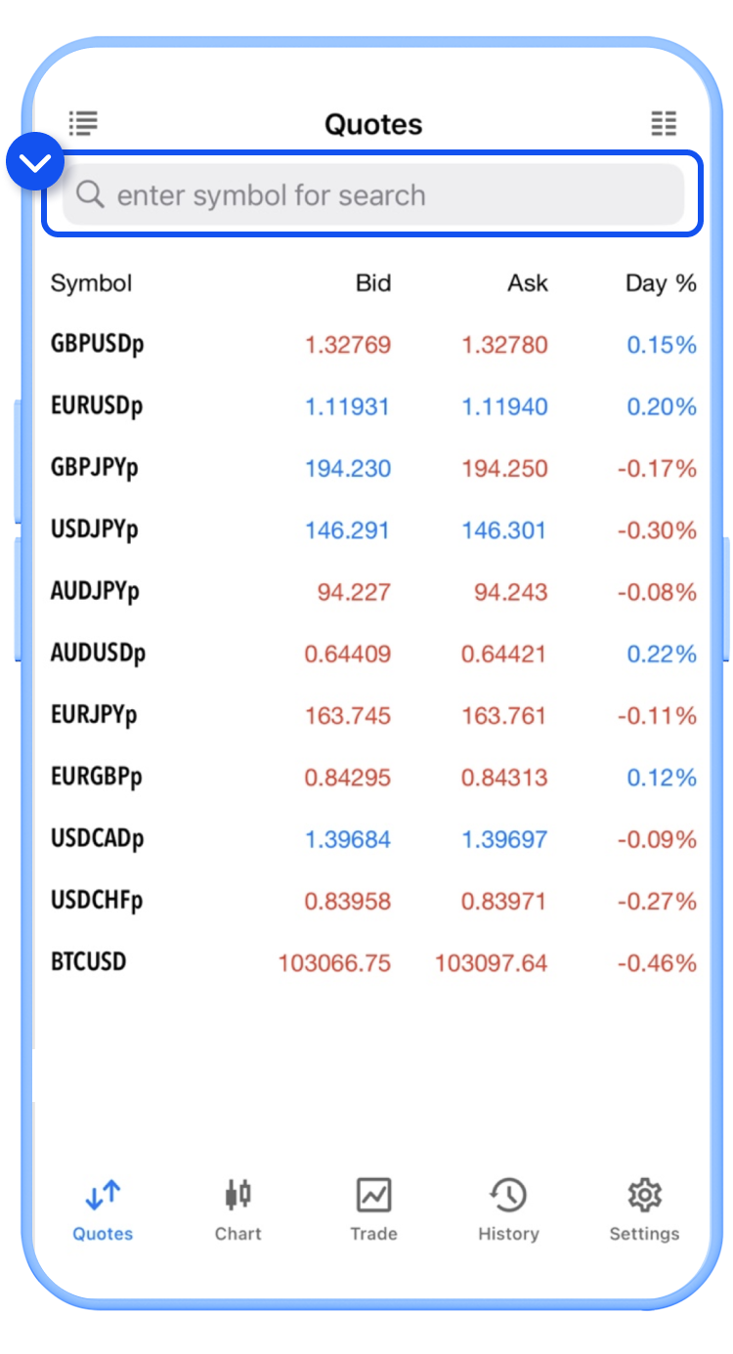Open the Chart candlestick icon
This screenshot has height=1354, width=733.
237,1194
